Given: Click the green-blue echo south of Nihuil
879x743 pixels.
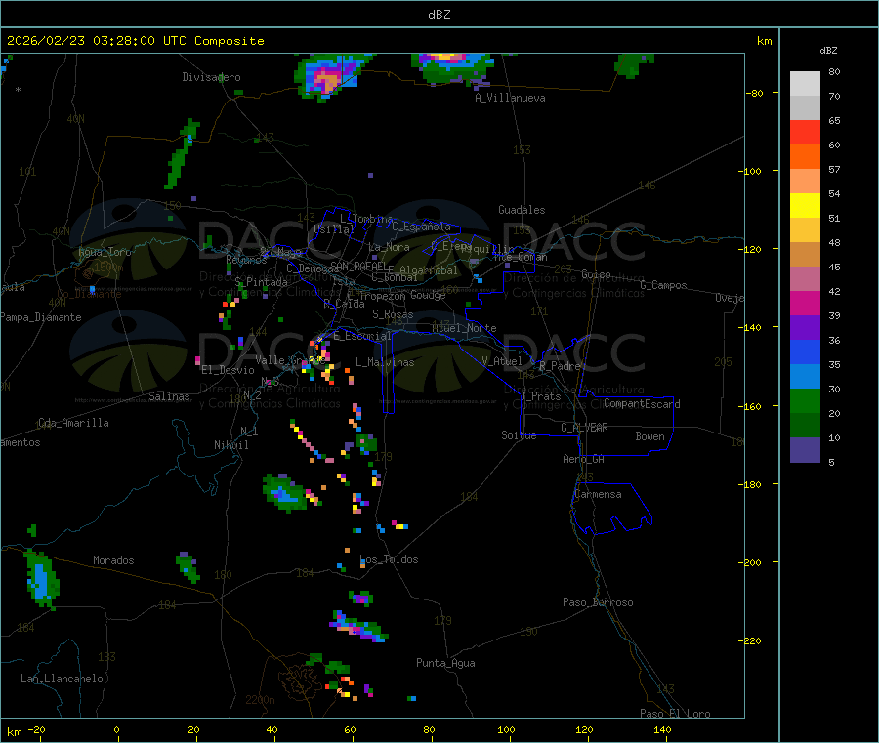Looking at the screenshot, I should pyautogui.click(x=286, y=493).
